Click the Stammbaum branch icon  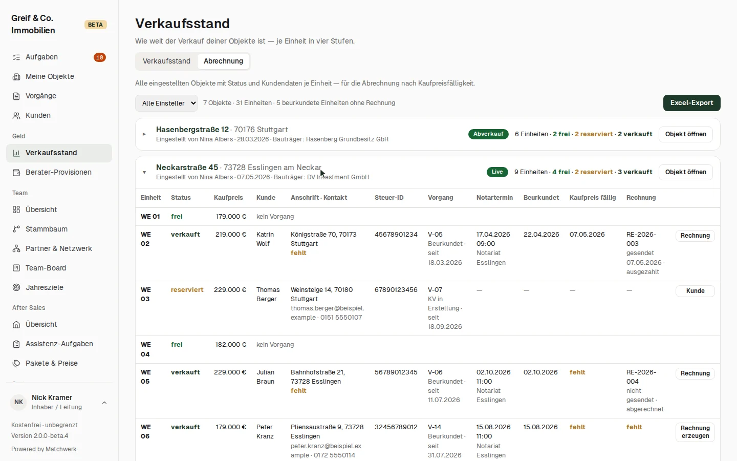coord(16,229)
